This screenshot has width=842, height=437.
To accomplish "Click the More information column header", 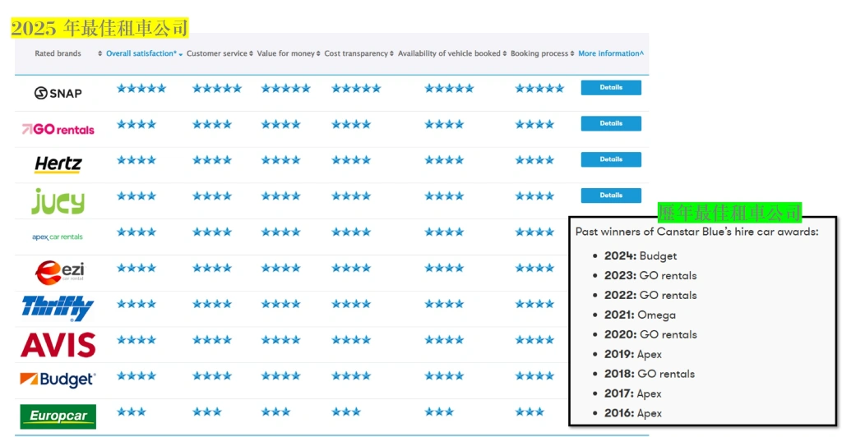I will coord(611,53).
